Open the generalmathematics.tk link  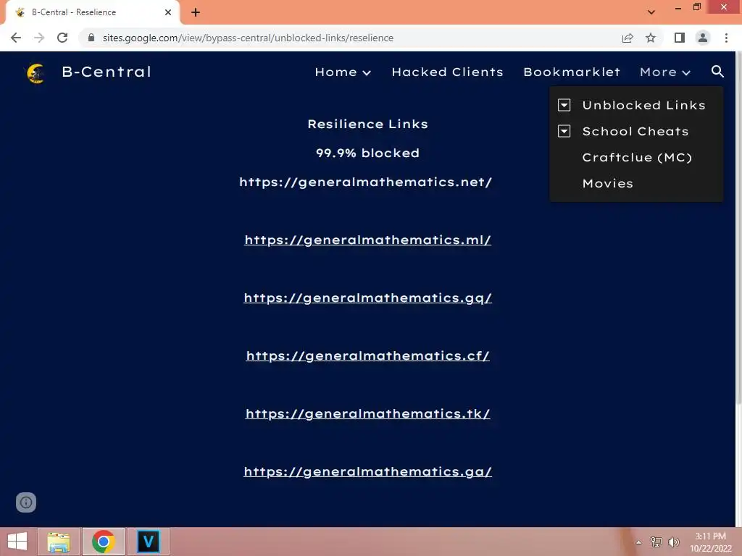[367, 413]
